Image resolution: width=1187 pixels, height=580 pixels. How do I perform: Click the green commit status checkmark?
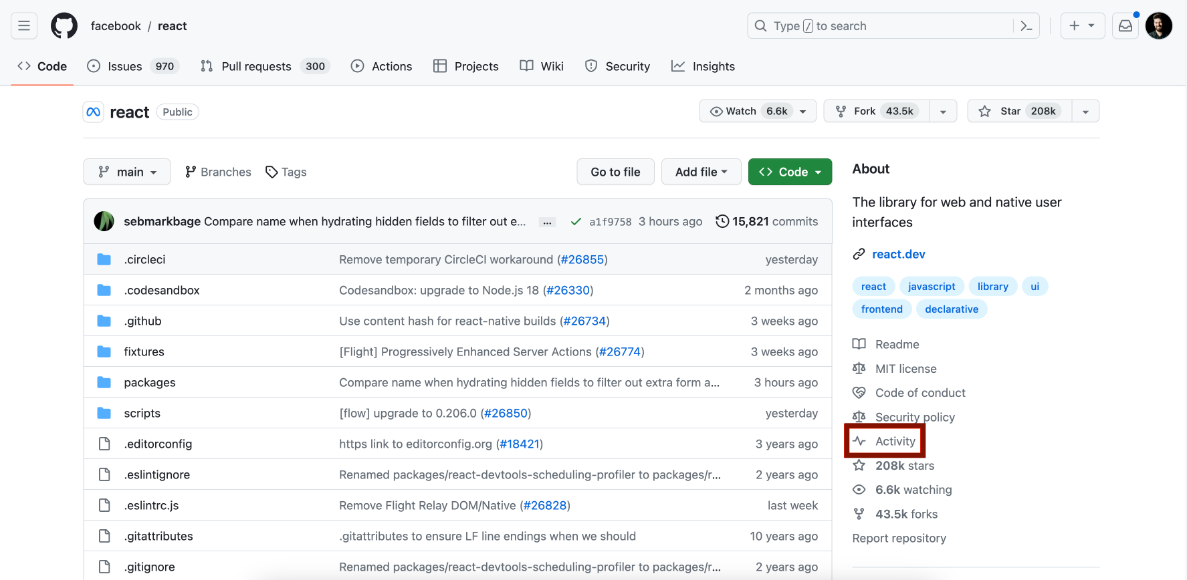click(575, 222)
